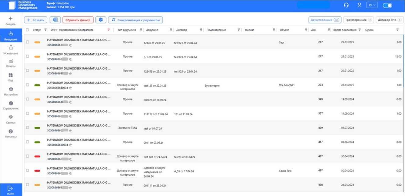Click the 12.00 sum cell
This screenshot has height=196, width=405.
pyautogui.click(x=398, y=56)
